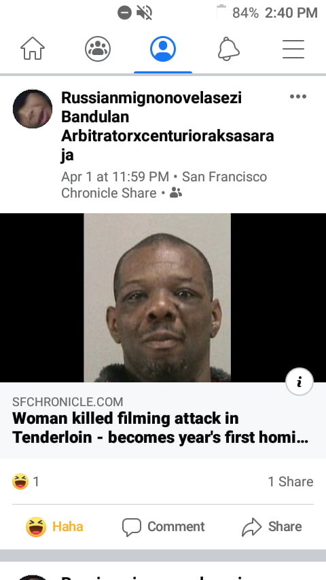This screenshot has height=580, width=326.
Task: Toggle the Haha reaction button
Action: click(54, 527)
